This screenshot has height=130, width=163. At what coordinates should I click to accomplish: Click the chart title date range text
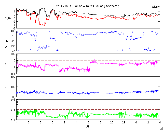click(x=88, y=6)
